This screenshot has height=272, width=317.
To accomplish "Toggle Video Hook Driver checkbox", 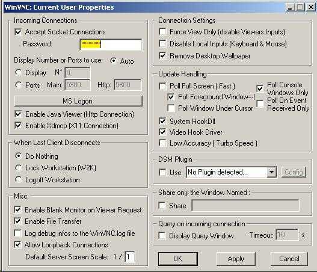I will click(x=162, y=132).
